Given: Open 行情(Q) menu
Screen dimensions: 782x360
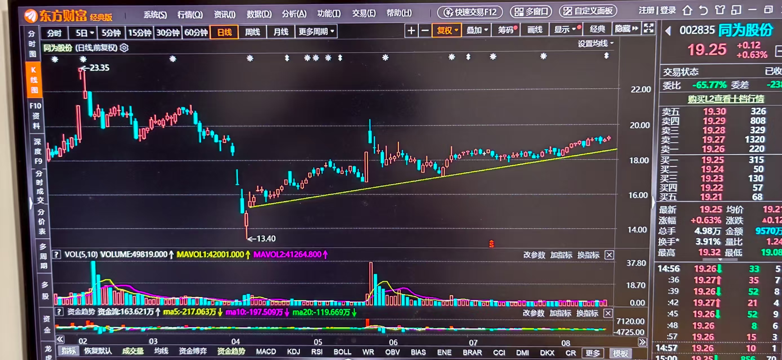Looking at the screenshot, I should pyautogui.click(x=190, y=14).
